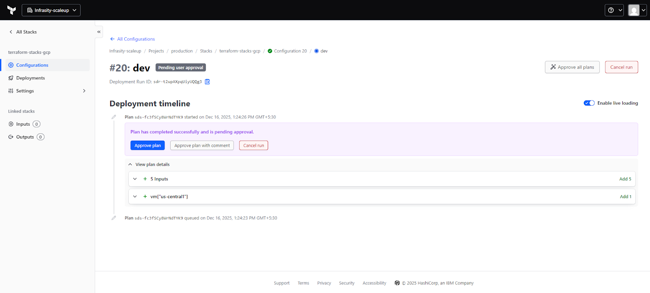Open terraform-stacks-gcp breadcrumb
Viewport: 650px width, 293px height.
click(240, 51)
